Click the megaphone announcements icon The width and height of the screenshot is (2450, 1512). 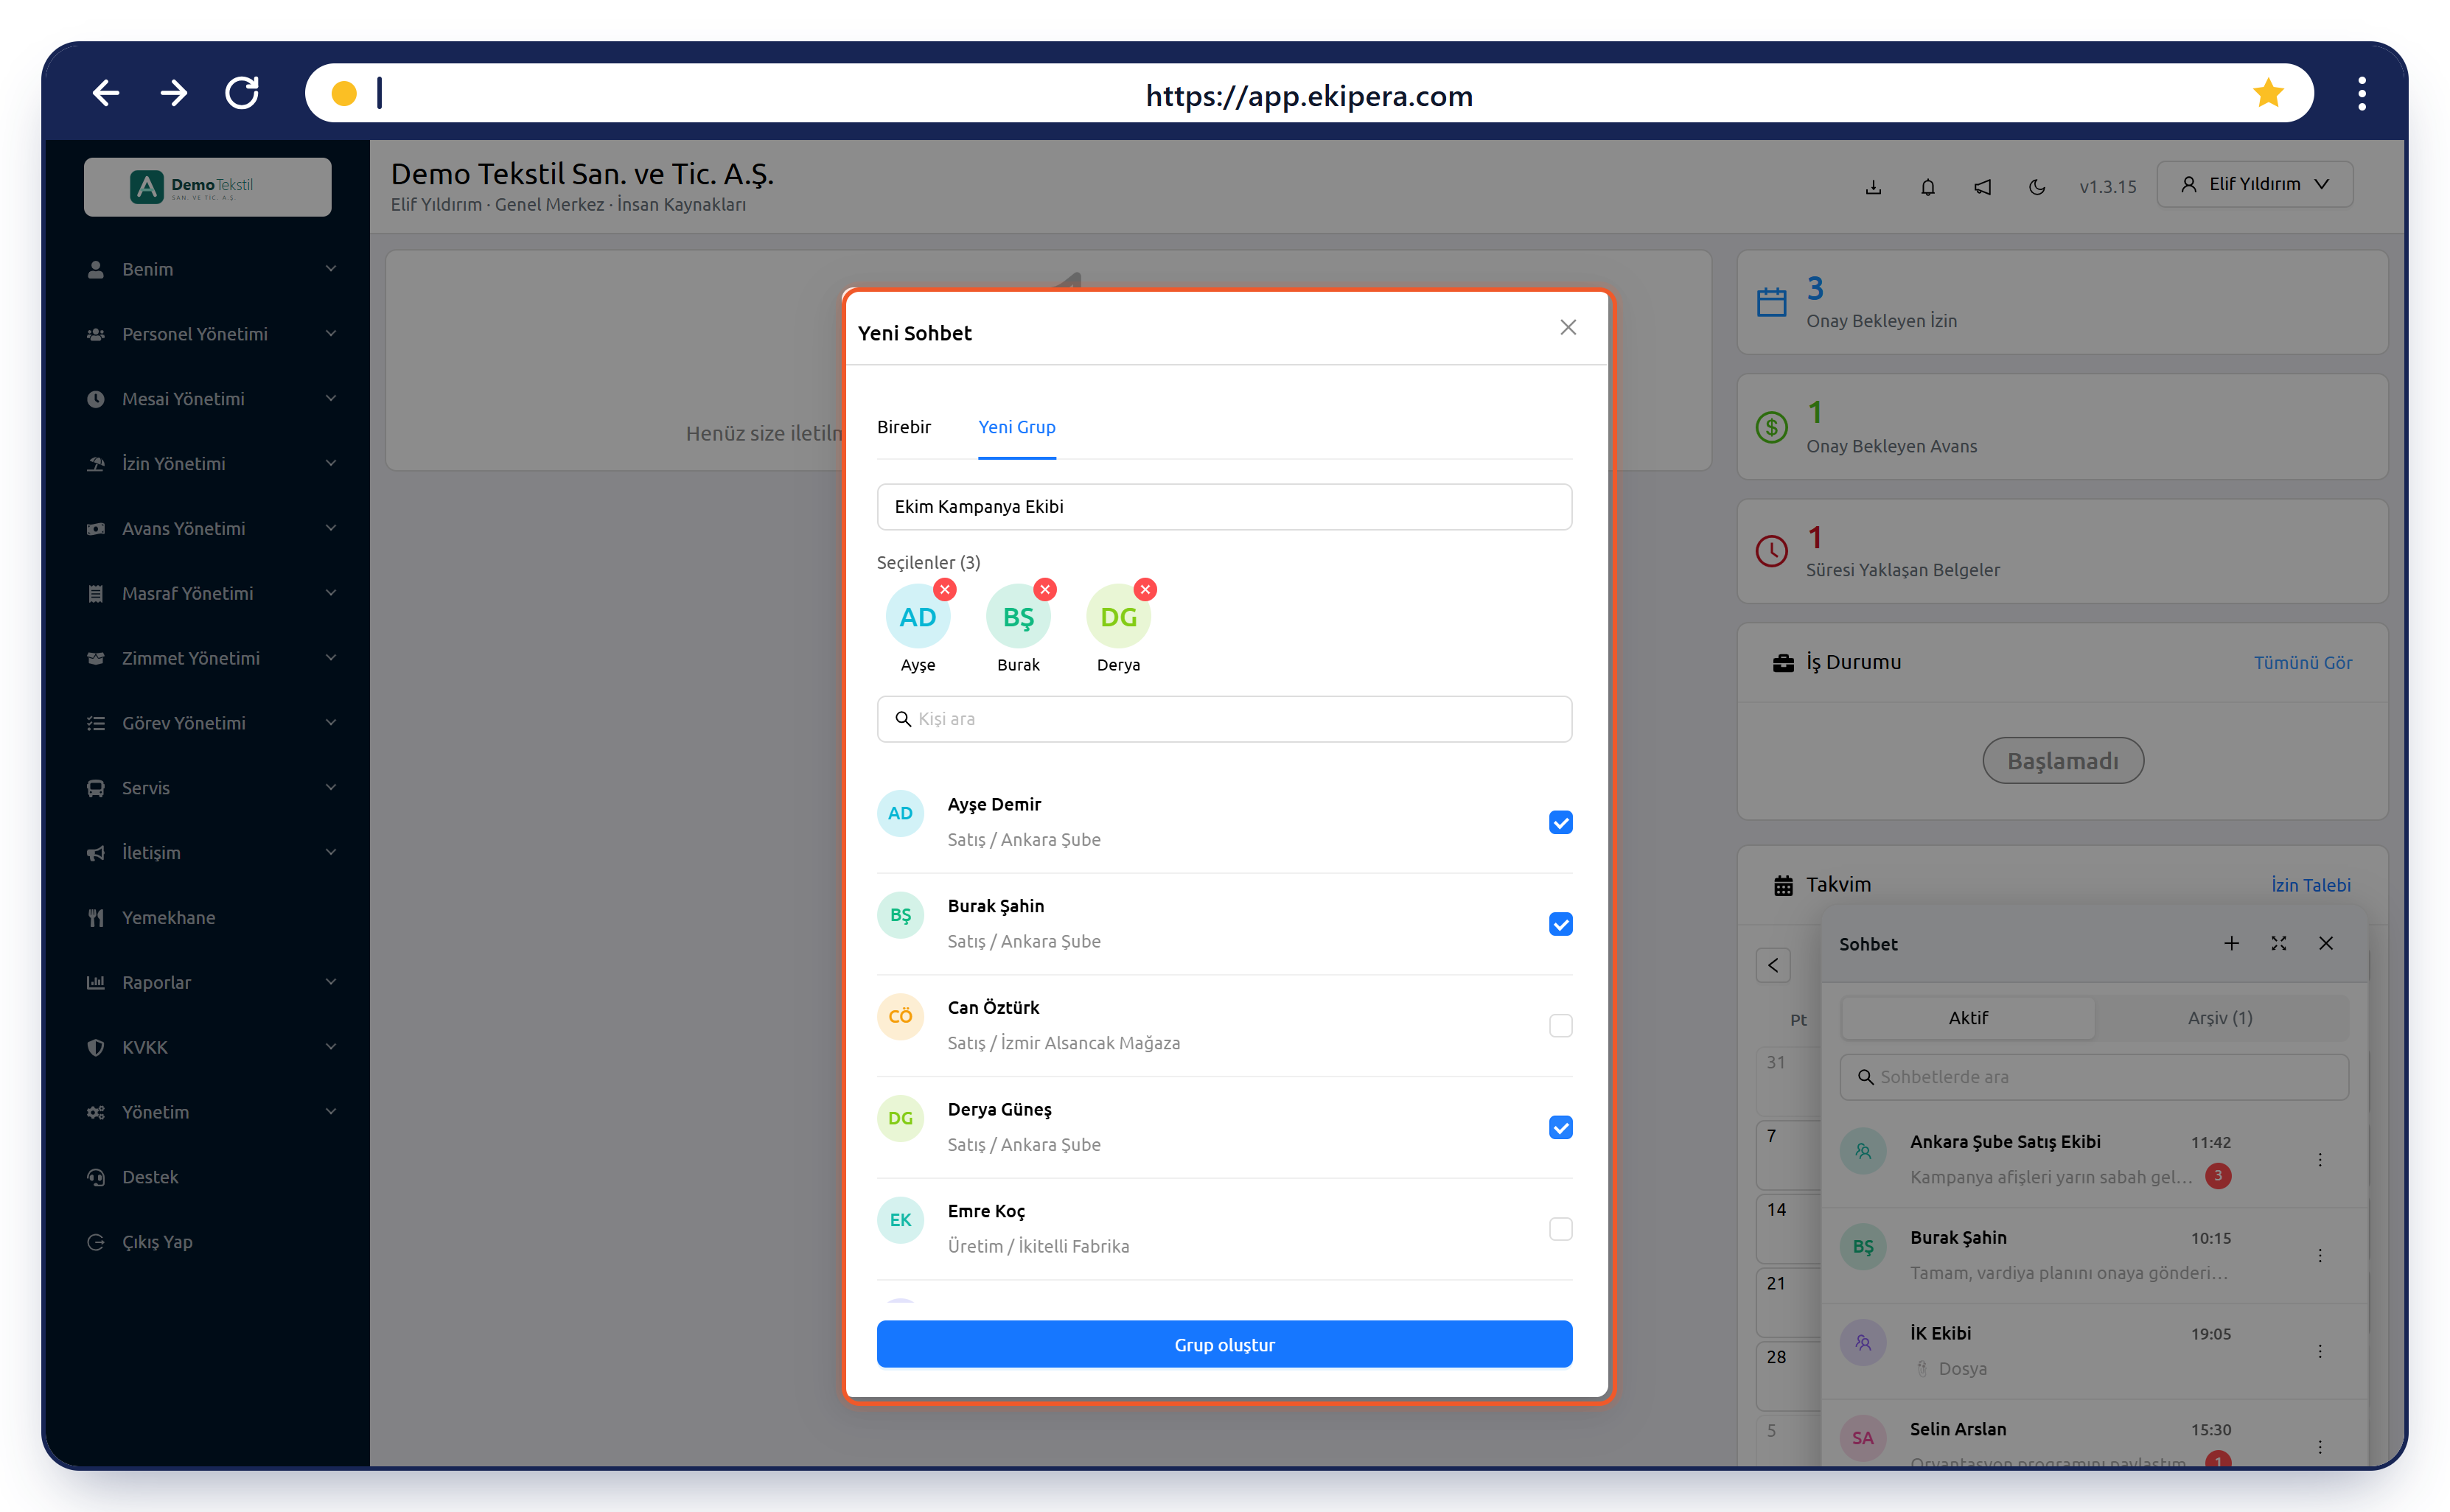(1982, 187)
